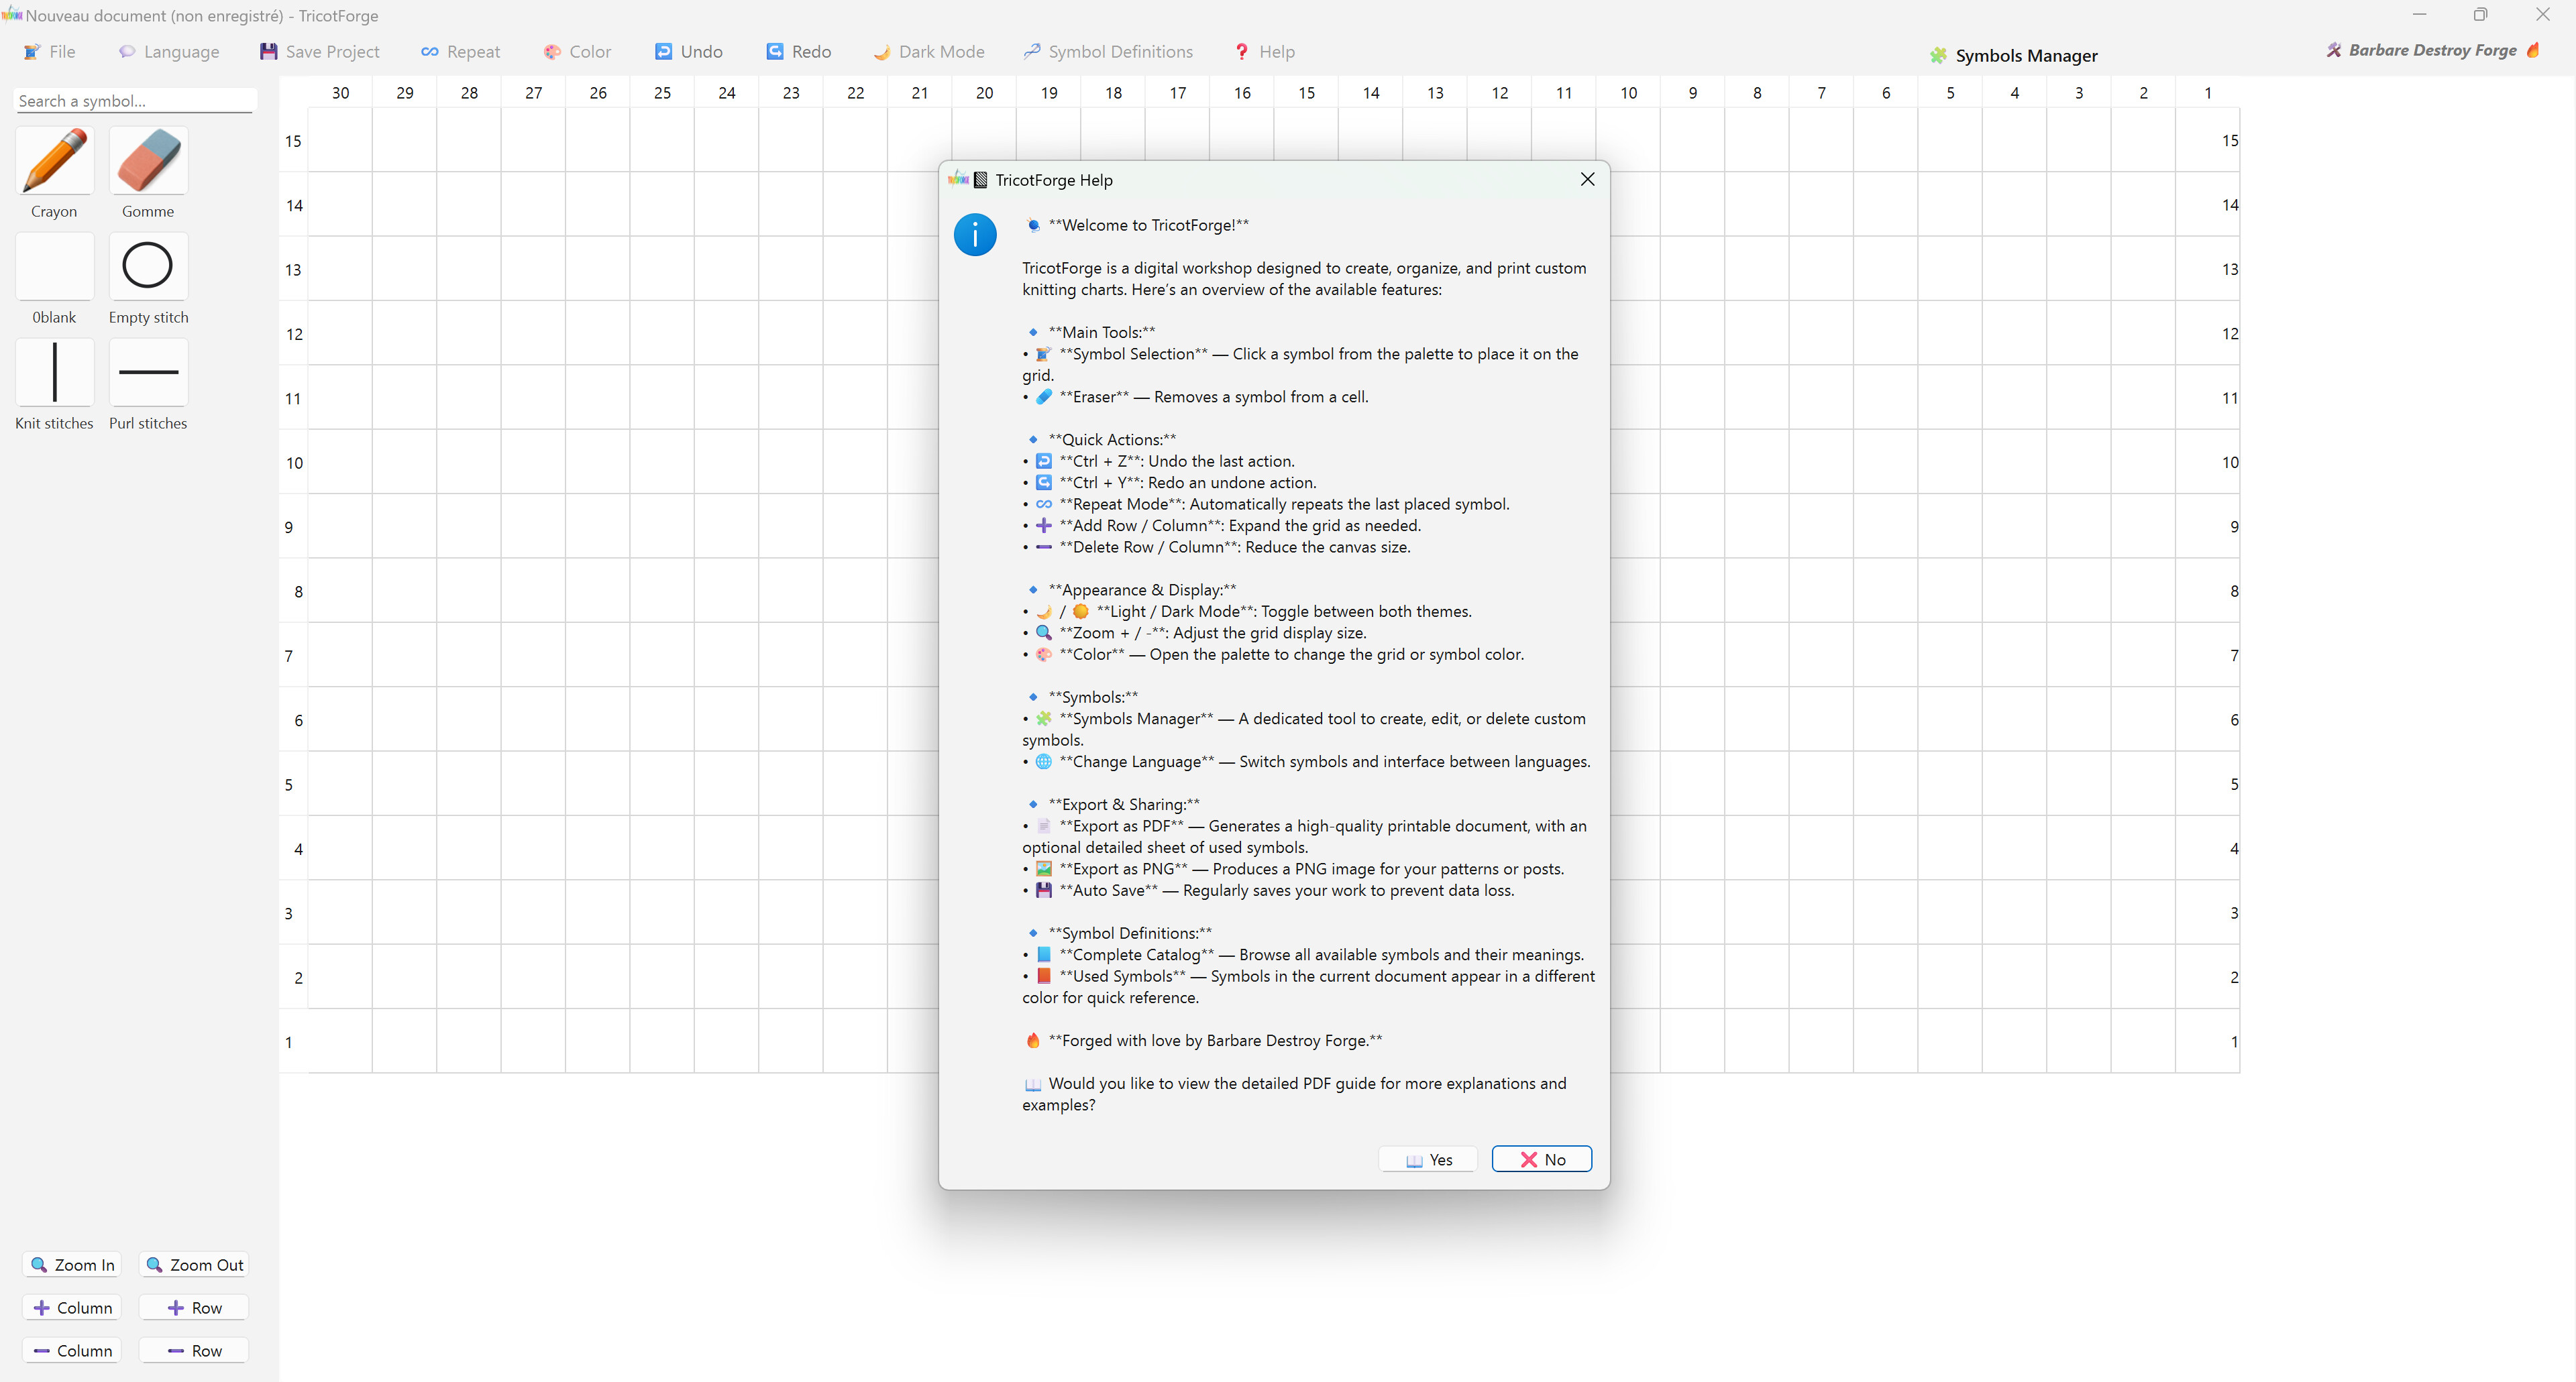The width and height of the screenshot is (2576, 1382).
Task: Open the Color palette
Action: [577, 51]
